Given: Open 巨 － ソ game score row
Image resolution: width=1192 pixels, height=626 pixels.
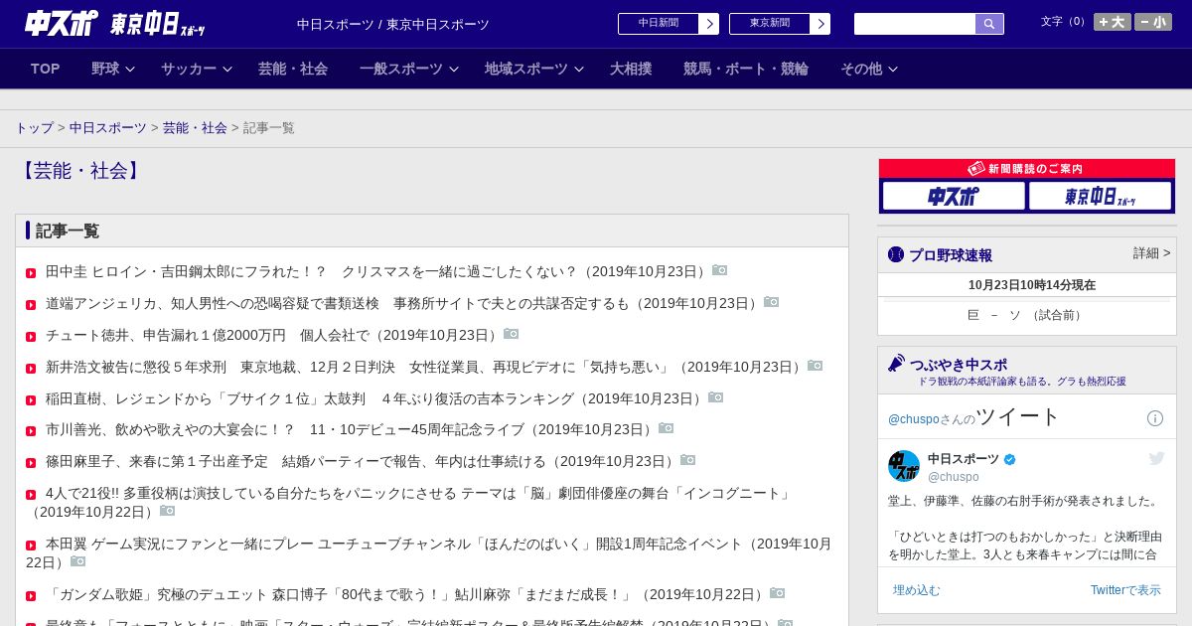Looking at the screenshot, I should tap(1027, 315).
